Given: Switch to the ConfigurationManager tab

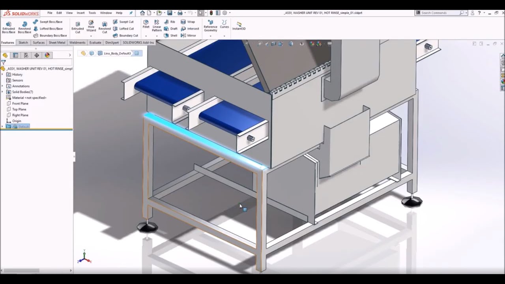Looking at the screenshot, I should point(26,55).
